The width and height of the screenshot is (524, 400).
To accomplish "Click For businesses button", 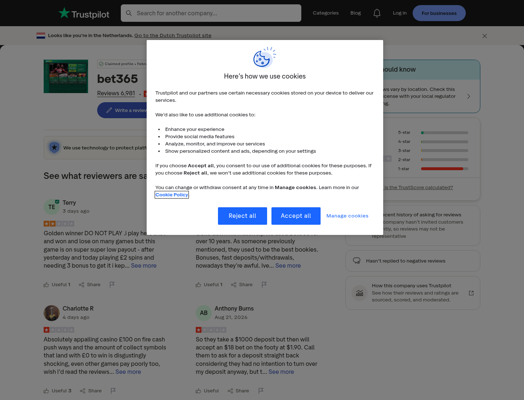I will click(439, 13).
